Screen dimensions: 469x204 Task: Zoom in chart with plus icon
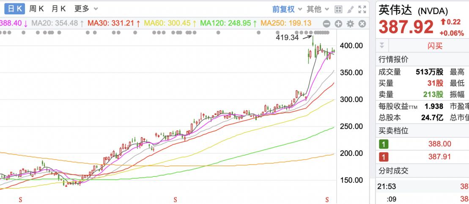click(x=338, y=24)
